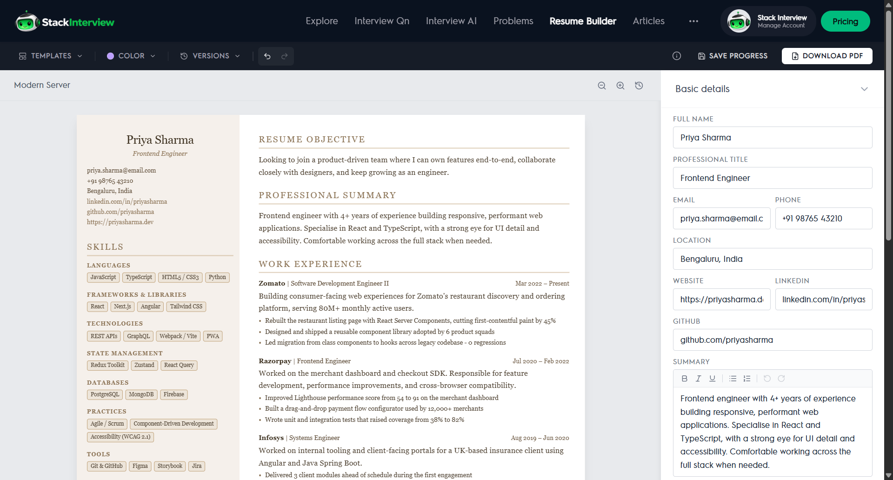Click the 'MongoDB' skill tag
Image resolution: width=893 pixels, height=480 pixels.
click(141, 394)
